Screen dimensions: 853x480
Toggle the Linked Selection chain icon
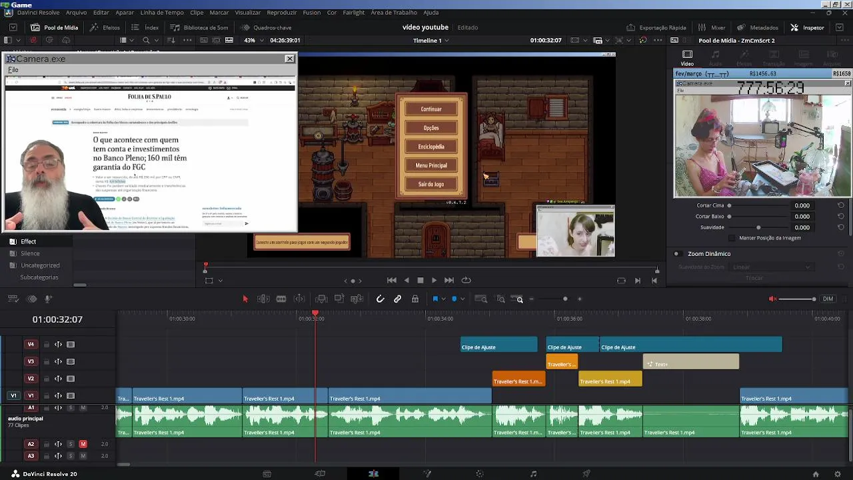click(398, 299)
